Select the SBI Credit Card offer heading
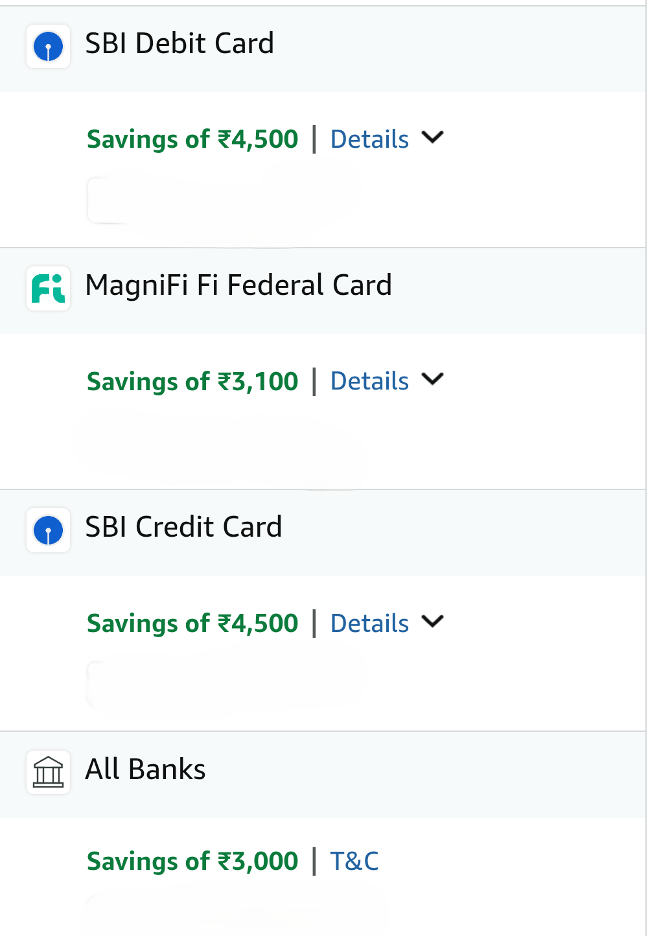 [183, 528]
